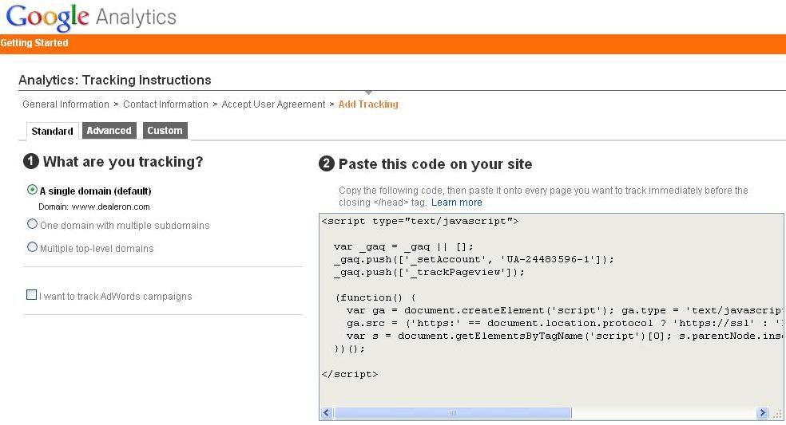Enable 'I want to track AdWords campaigns' checkbox
Viewport: 786px width, 425px height.
click(x=31, y=295)
